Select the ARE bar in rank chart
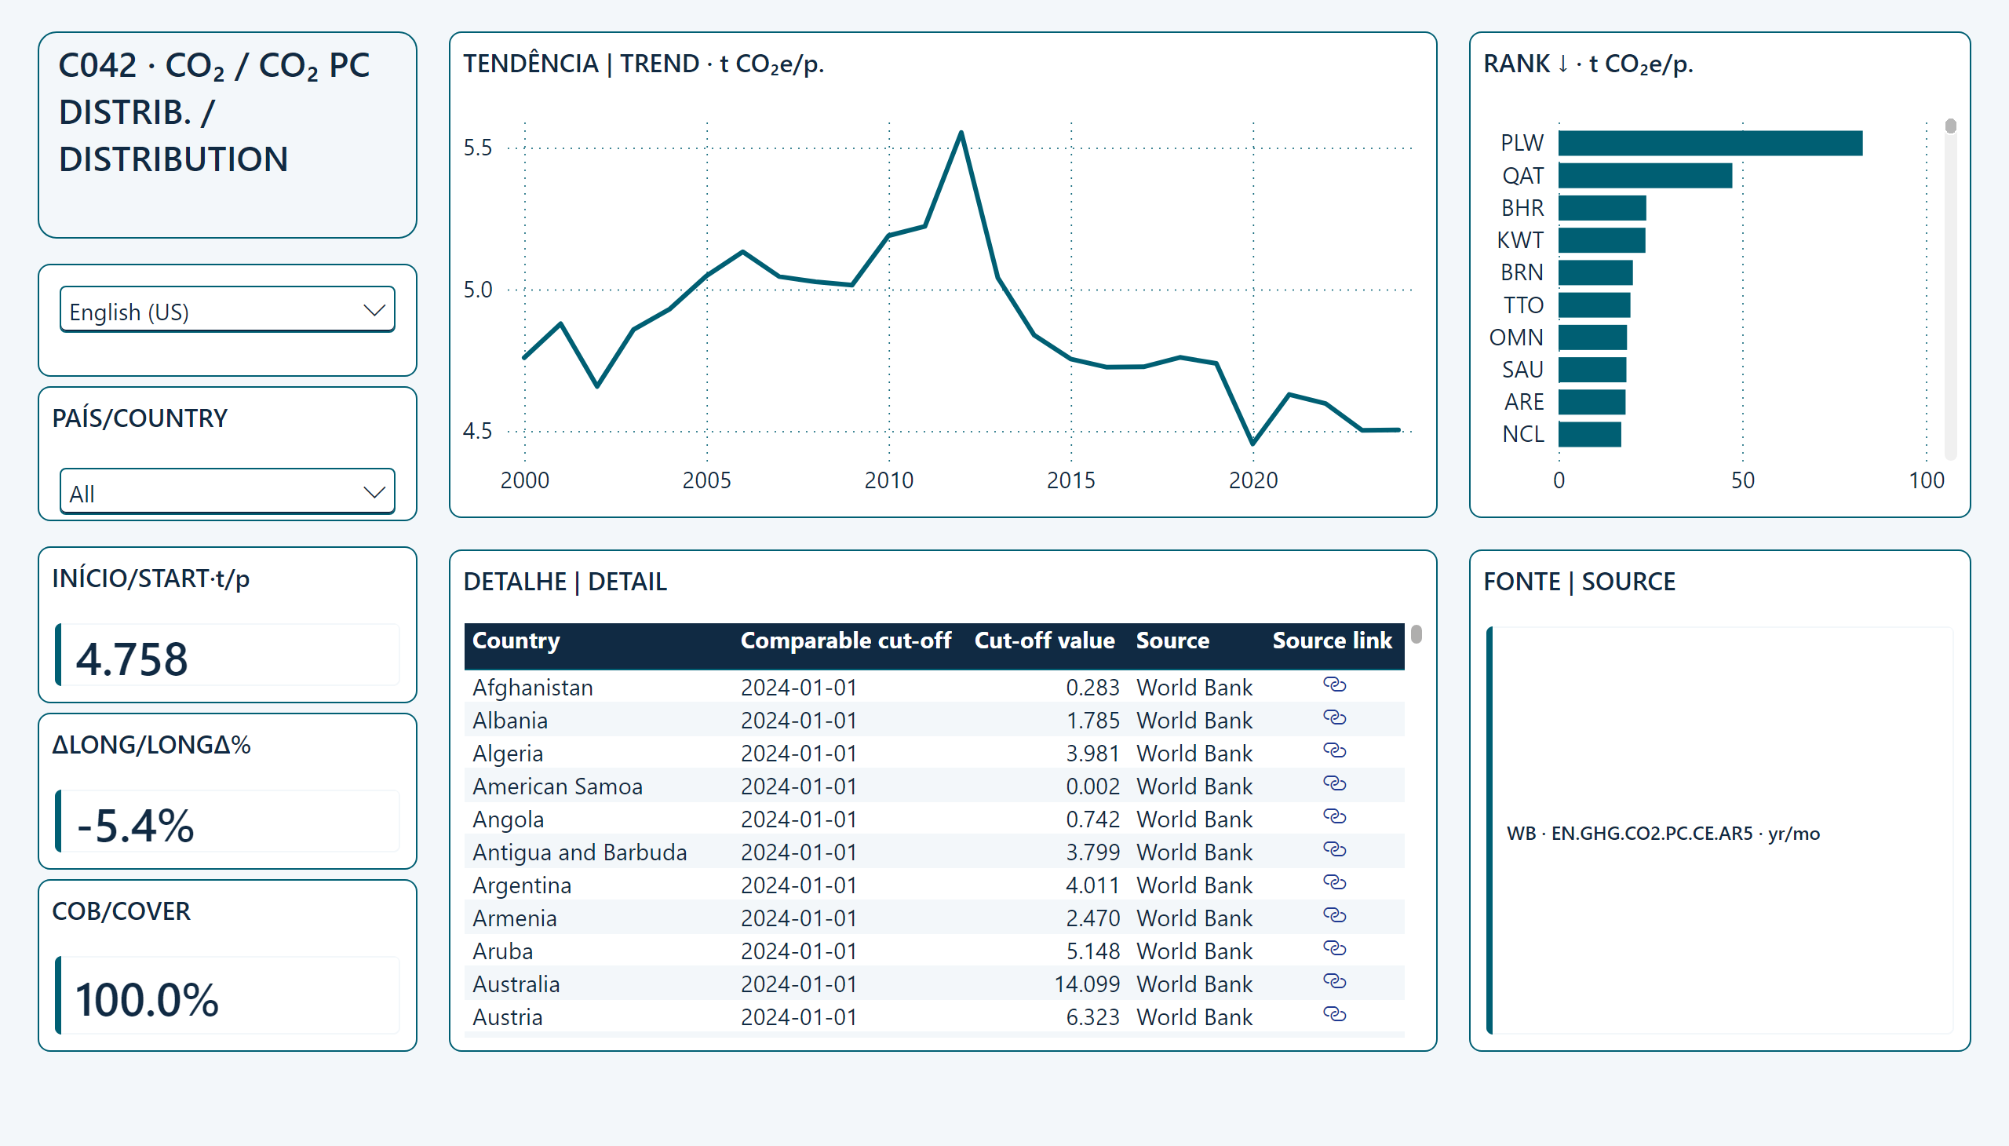2009x1146 pixels. pos(1592,401)
